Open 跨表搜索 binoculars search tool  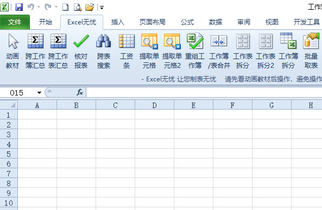(104, 51)
